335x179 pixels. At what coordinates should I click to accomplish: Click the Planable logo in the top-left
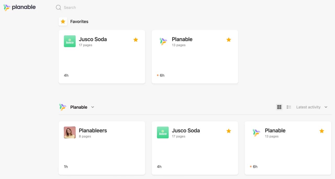click(x=20, y=7)
